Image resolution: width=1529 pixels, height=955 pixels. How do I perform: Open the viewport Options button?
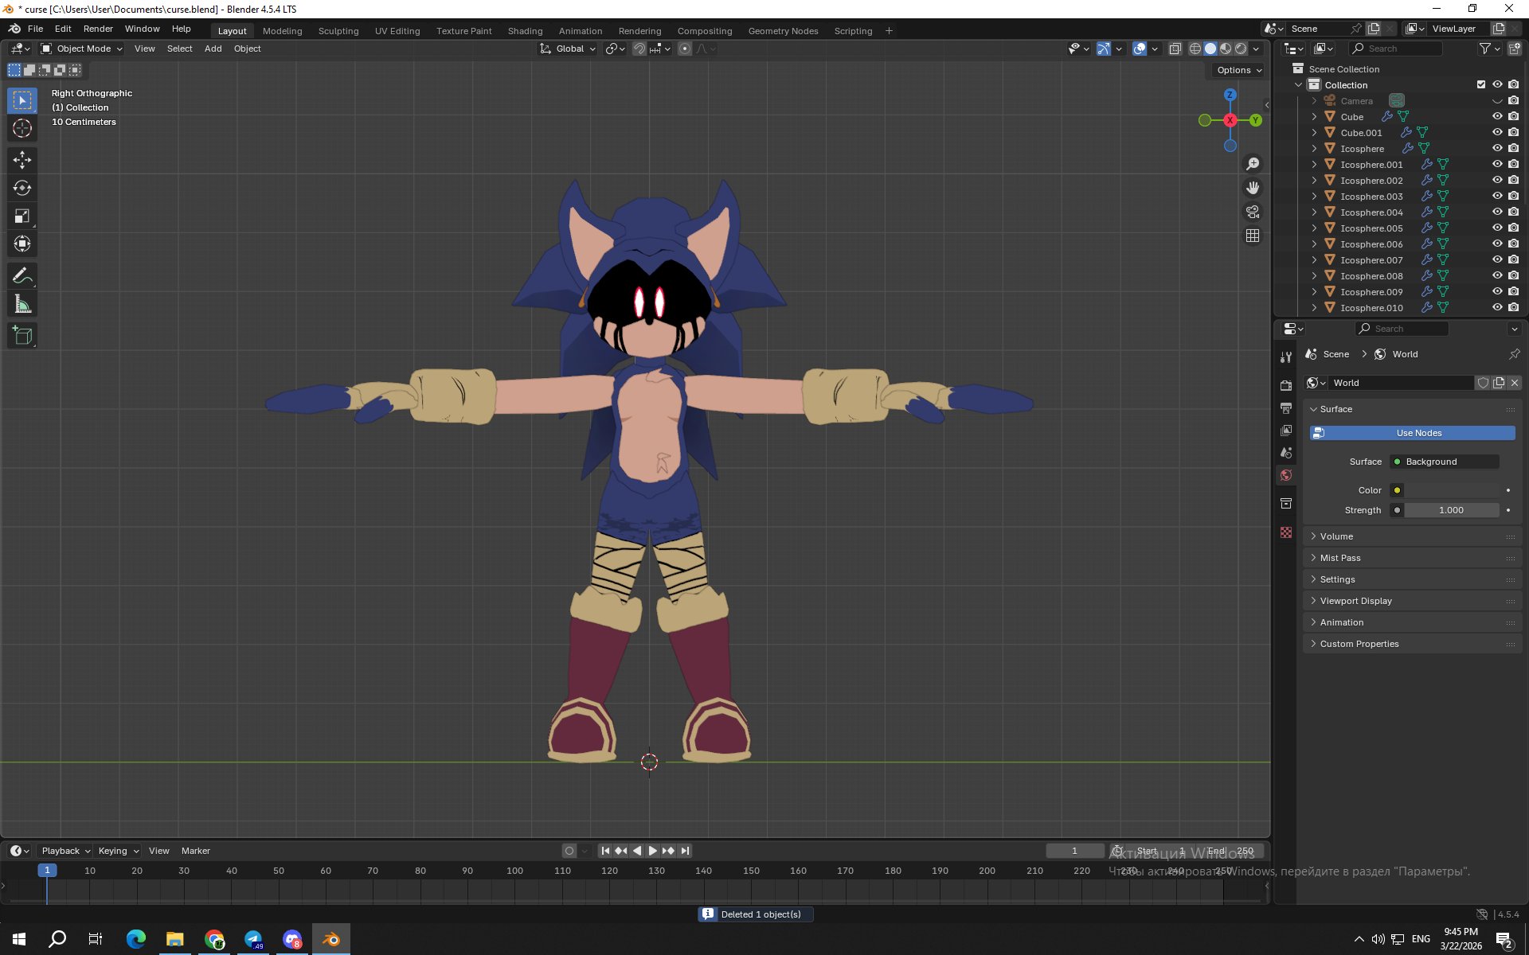click(x=1238, y=70)
